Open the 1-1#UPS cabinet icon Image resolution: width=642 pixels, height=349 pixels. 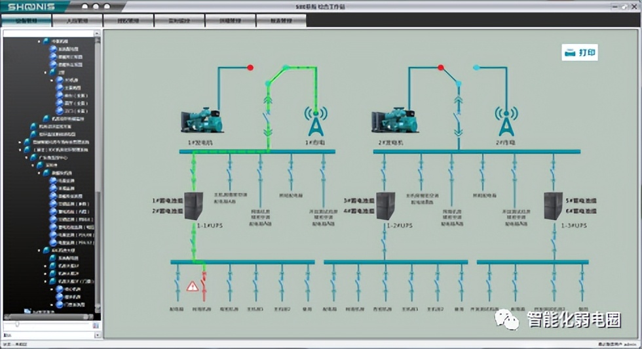point(194,206)
